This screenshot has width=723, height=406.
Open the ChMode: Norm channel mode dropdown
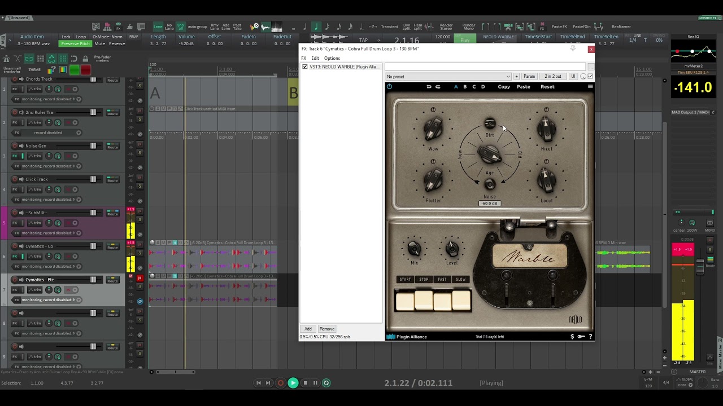click(107, 37)
